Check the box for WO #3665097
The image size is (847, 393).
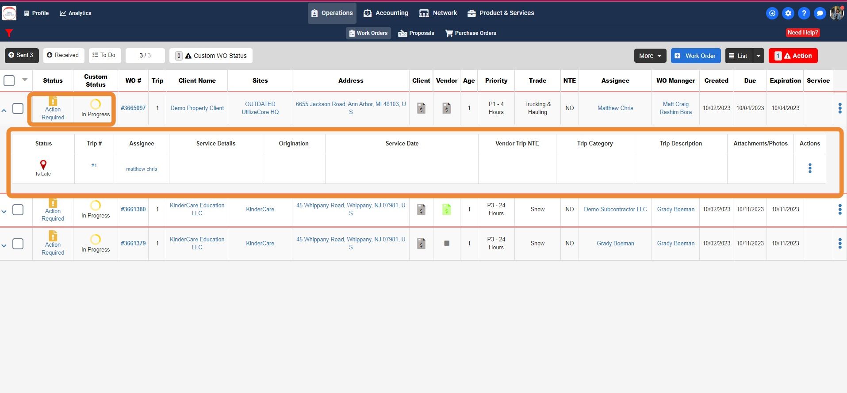pos(18,108)
